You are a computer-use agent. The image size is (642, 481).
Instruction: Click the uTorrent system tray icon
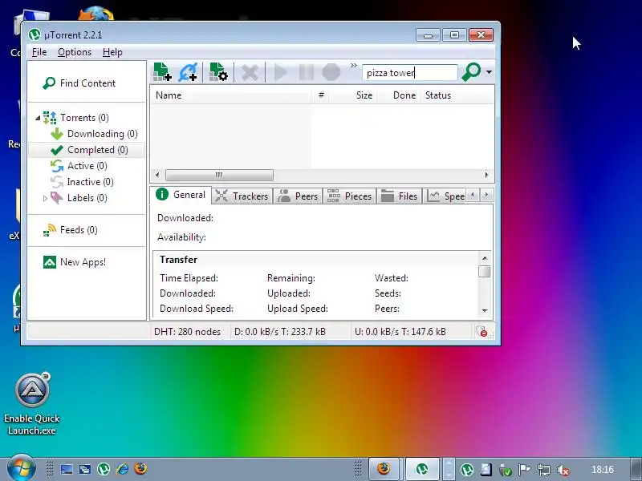pos(467,470)
